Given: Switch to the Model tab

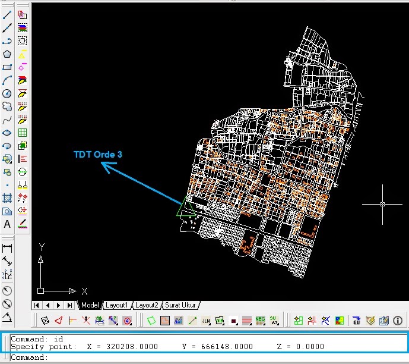Looking at the screenshot, I should 90,305.
